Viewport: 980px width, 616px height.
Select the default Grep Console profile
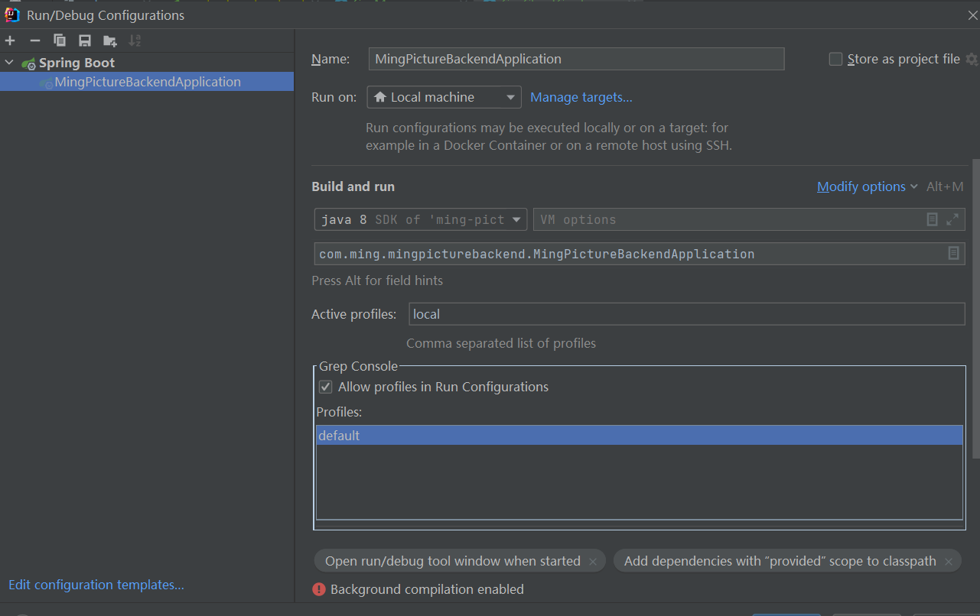[x=639, y=436]
